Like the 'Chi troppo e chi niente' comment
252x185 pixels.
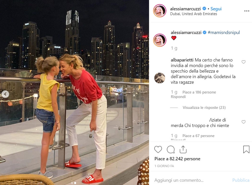[244, 122]
